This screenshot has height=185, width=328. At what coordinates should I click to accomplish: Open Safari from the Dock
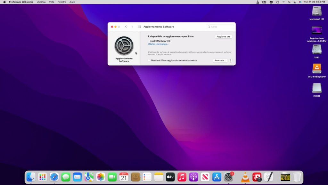click(x=54, y=177)
